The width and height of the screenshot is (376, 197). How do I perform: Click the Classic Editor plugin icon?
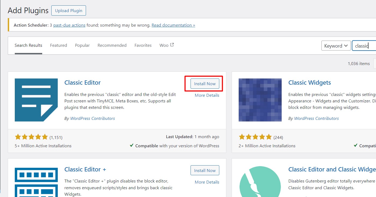click(36, 100)
